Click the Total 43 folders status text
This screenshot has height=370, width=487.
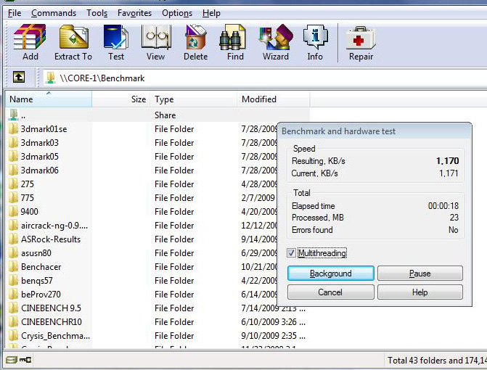click(x=437, y=360)
